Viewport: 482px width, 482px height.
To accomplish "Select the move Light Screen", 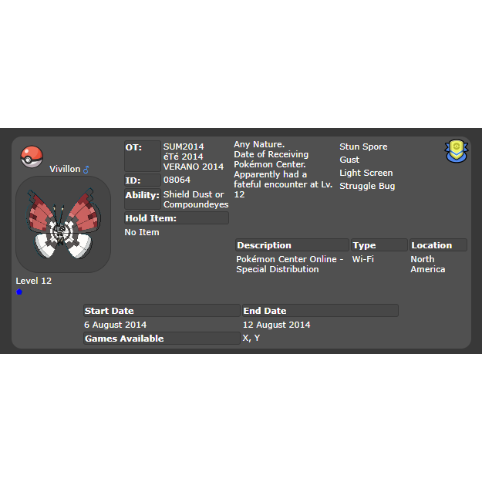I will (366, 173).
